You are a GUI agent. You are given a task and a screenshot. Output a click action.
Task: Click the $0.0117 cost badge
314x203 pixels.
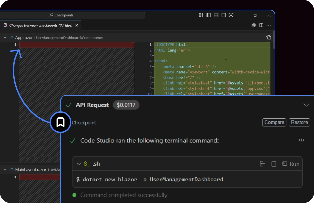[126, 105]
